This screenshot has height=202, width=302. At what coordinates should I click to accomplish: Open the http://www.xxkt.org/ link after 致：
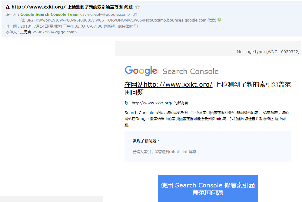coord(152,103)
